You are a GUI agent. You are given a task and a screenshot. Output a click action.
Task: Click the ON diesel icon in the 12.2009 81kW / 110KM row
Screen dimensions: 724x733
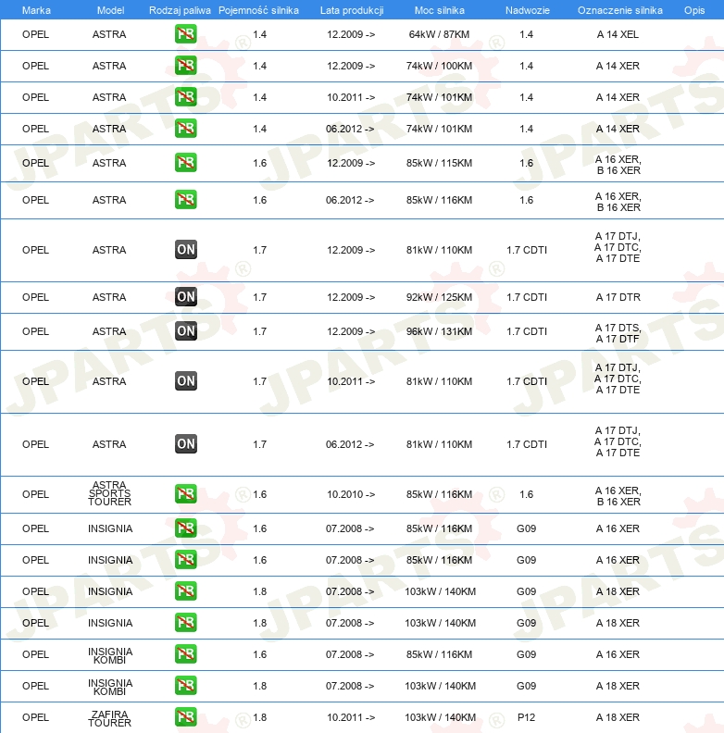tap(186, 249)
